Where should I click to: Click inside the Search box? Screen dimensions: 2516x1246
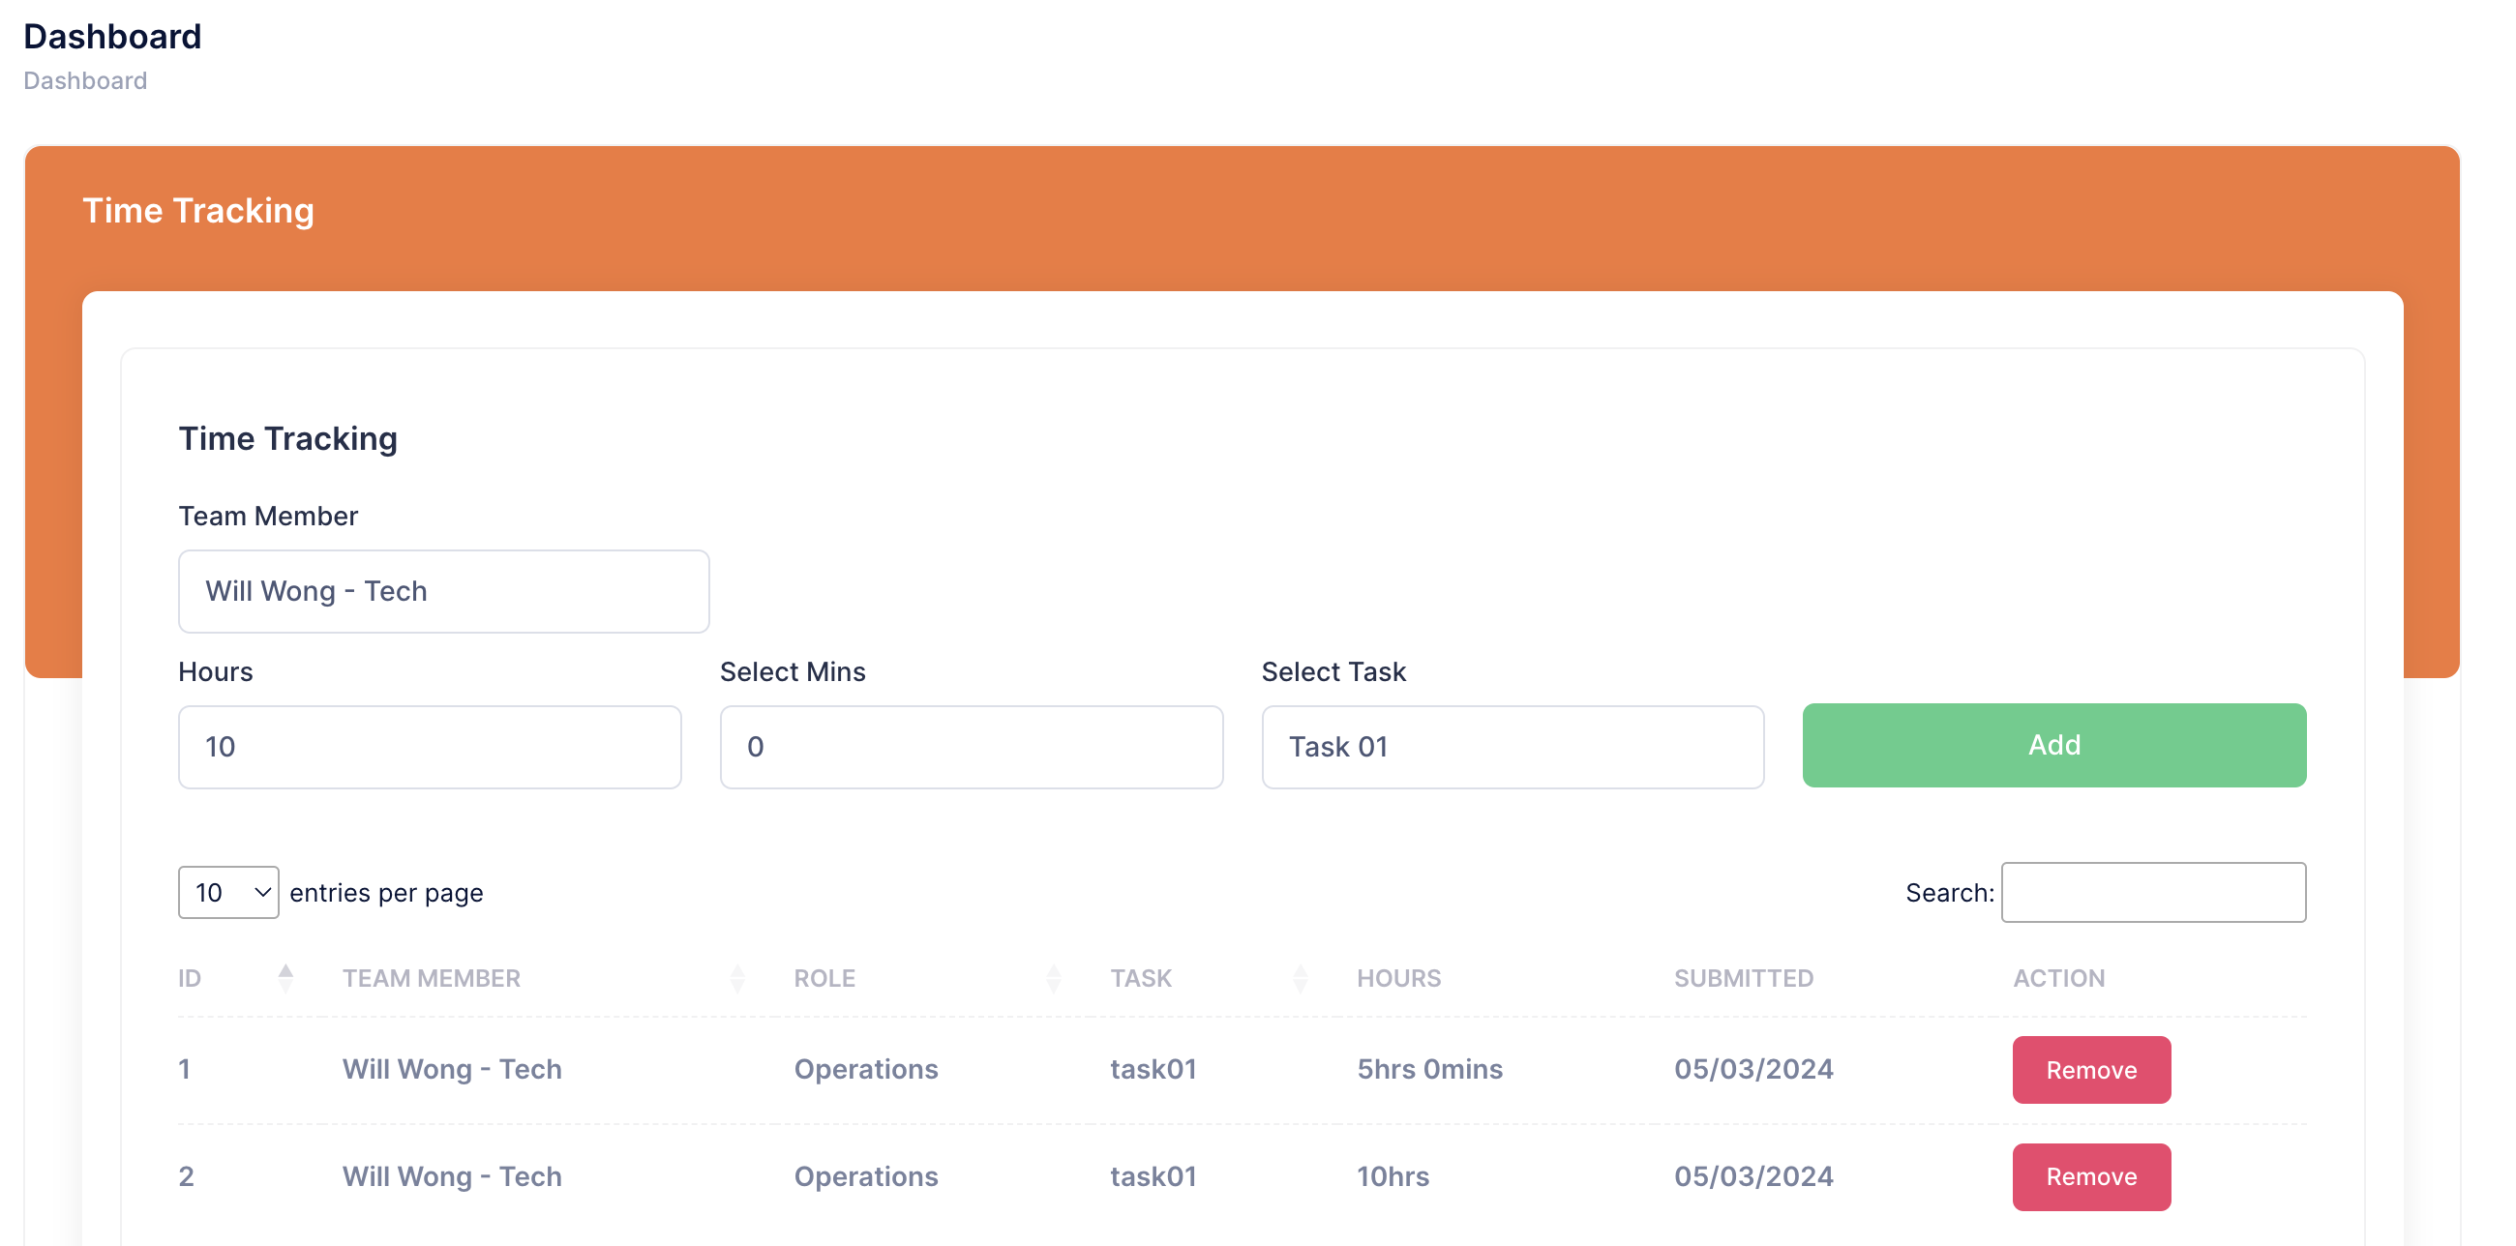click(2154, 892)
